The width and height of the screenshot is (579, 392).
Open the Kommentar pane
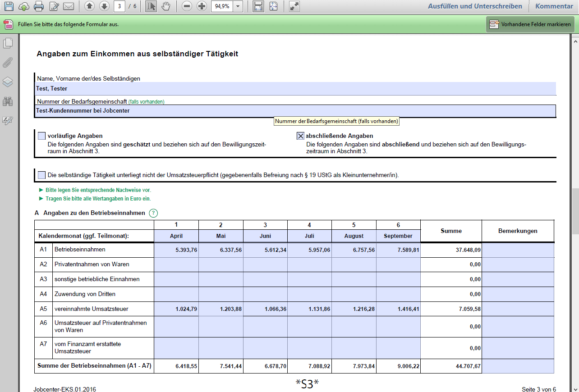pos(554,6)
